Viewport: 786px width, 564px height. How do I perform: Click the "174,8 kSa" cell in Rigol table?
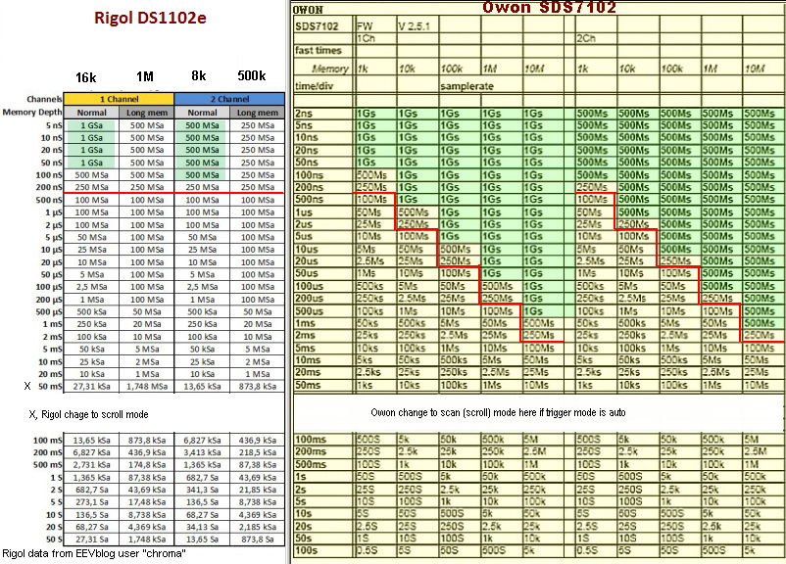tap(147, 465)
